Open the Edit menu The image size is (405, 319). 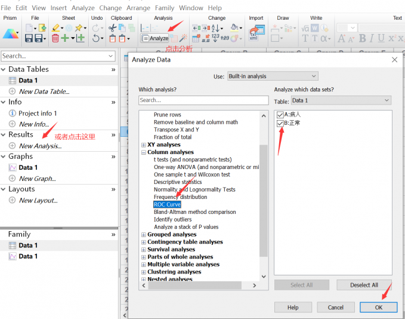click(x=21, y=8)
